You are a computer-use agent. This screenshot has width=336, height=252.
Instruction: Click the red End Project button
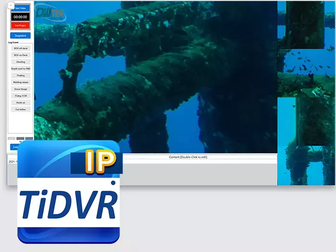click(20, 25)
